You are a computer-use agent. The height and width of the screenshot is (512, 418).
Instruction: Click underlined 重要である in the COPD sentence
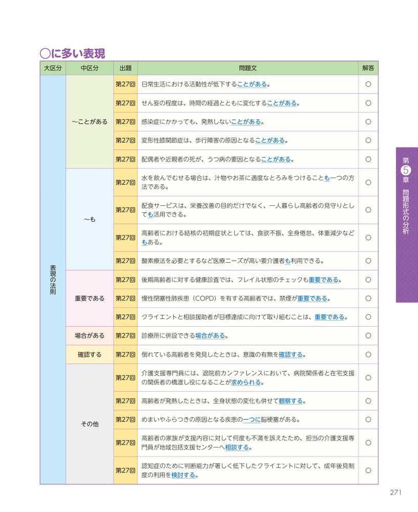[x=312, y=298]
